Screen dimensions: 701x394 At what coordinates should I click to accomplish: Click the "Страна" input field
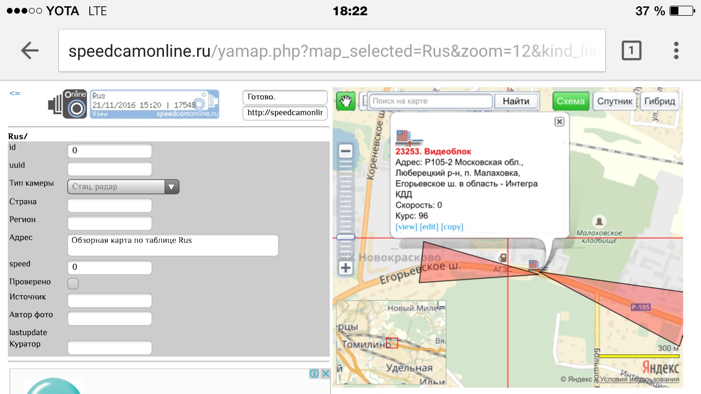(110, 205)
